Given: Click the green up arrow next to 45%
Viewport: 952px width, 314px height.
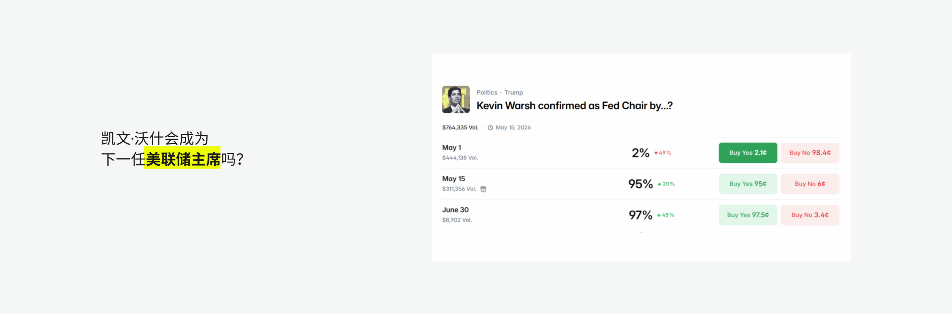Looking at the screenshot, I should point(659,215).
